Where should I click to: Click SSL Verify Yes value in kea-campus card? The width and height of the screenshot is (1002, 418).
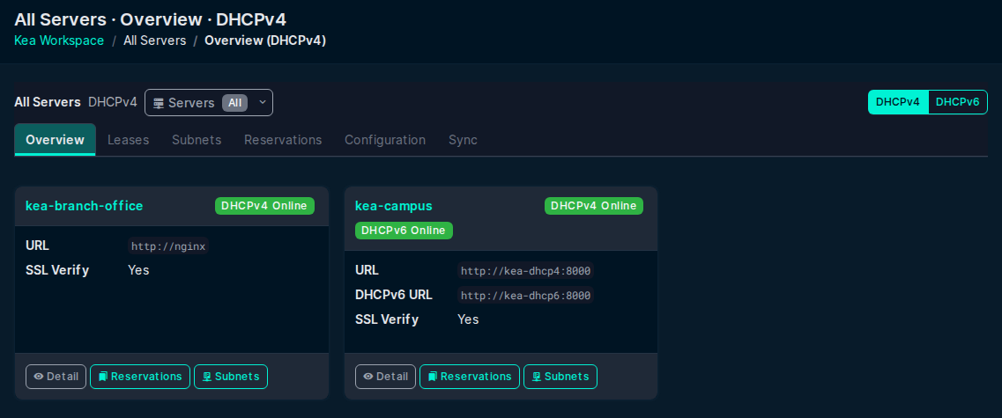pyautogui.click(x=469, y=319)
